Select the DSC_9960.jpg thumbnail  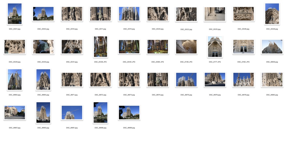click(15, 80)
